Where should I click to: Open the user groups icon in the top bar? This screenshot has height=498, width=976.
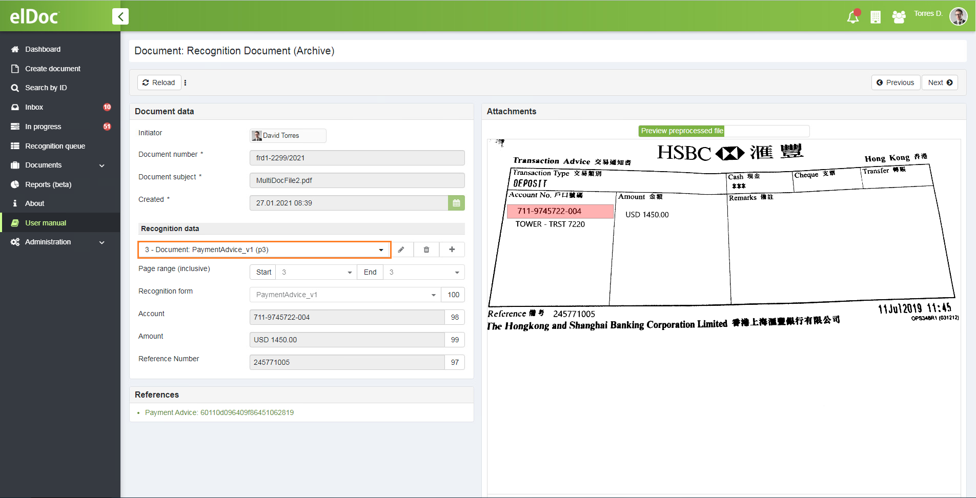pos(899,16)
